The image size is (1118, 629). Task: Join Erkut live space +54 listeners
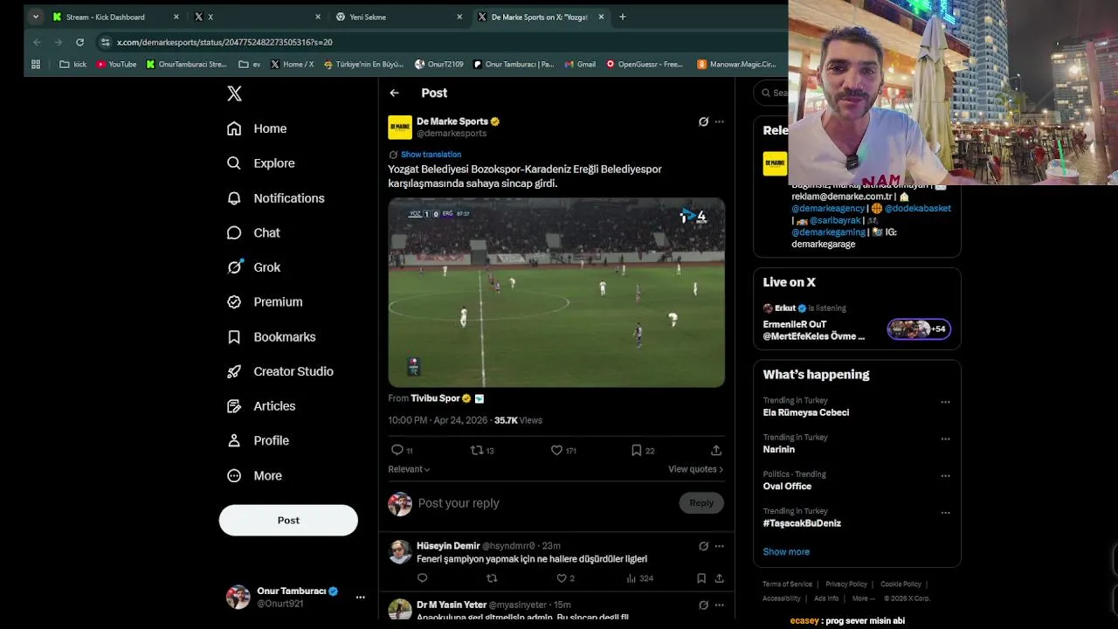(919, 329)
